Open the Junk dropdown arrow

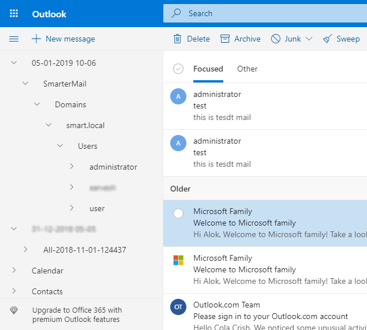(x=309, y=39)
